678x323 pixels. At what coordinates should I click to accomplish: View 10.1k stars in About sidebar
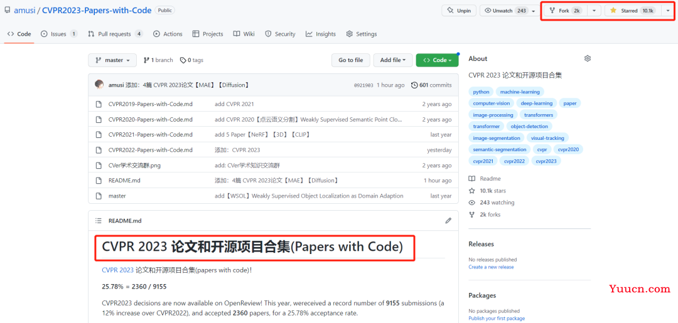pyautogui.click(x=487, y=191)
